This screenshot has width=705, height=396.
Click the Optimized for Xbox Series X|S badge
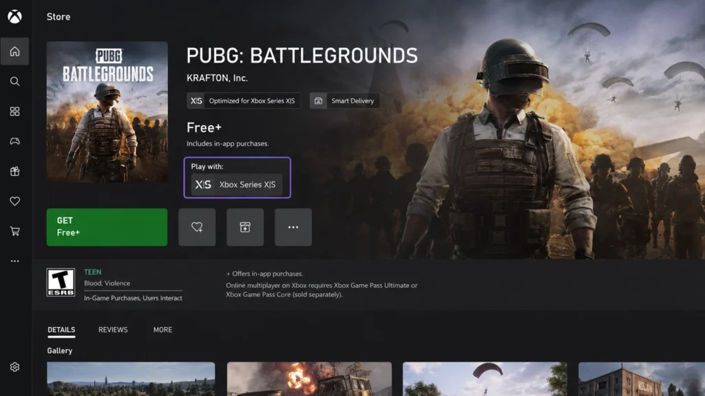tap(244, 100)
